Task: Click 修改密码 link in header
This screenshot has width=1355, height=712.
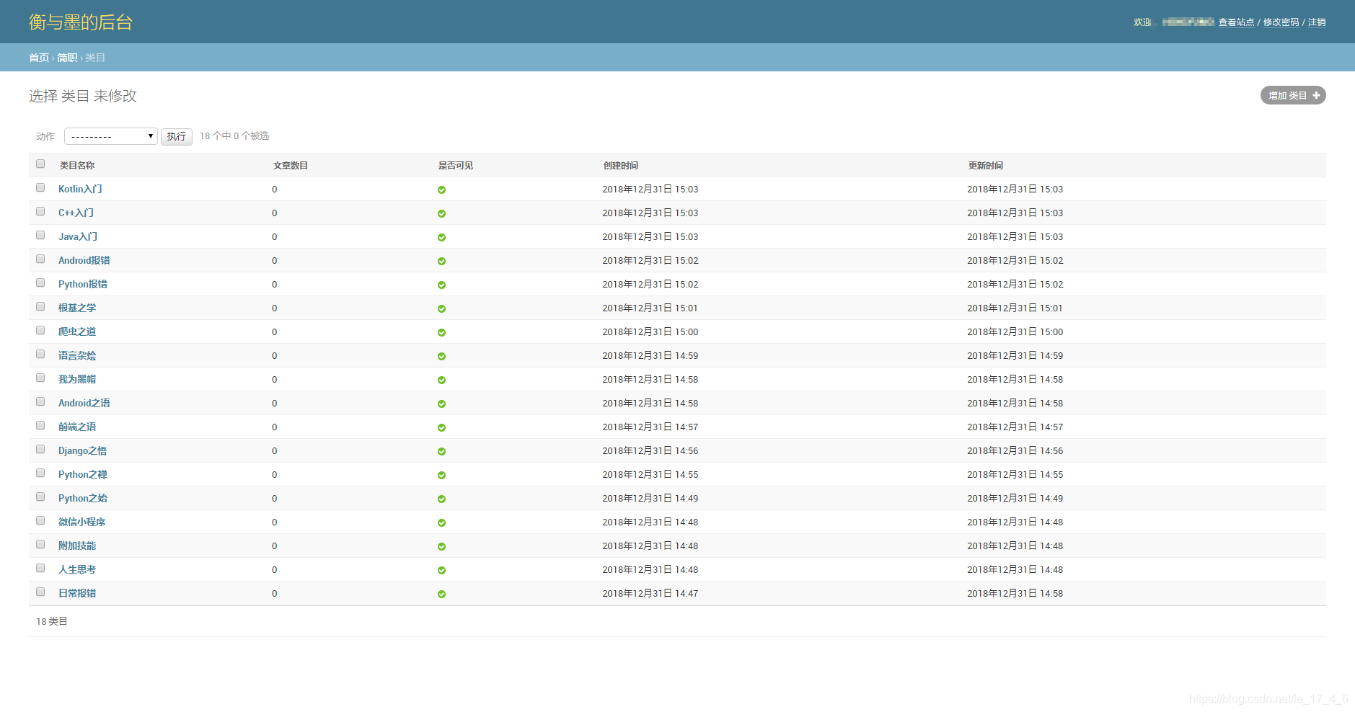Action: (x=1281, y=22)
